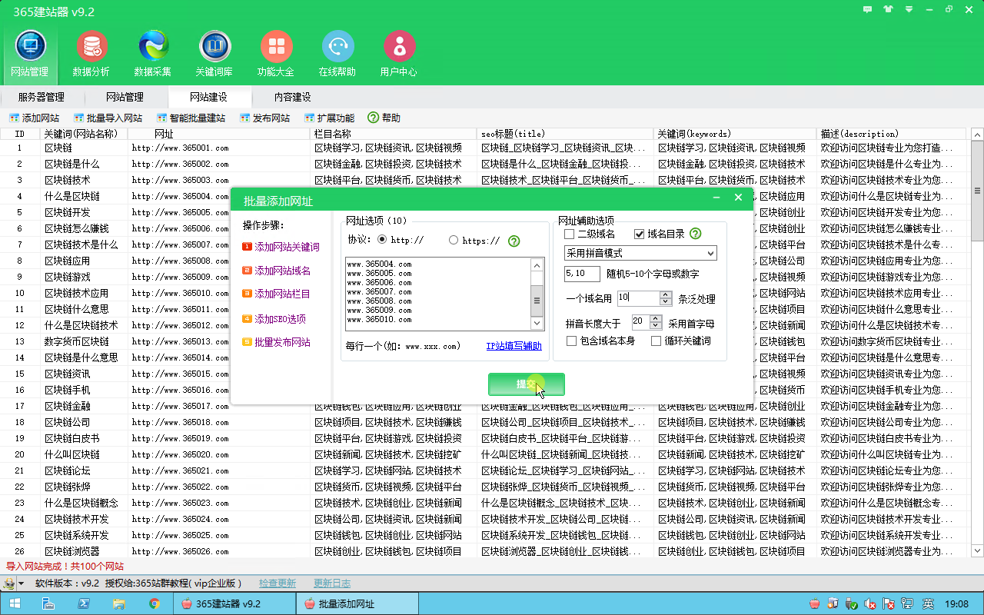
Task: Open the IP站填写辅助 link
Action: [x=514, y=346]
